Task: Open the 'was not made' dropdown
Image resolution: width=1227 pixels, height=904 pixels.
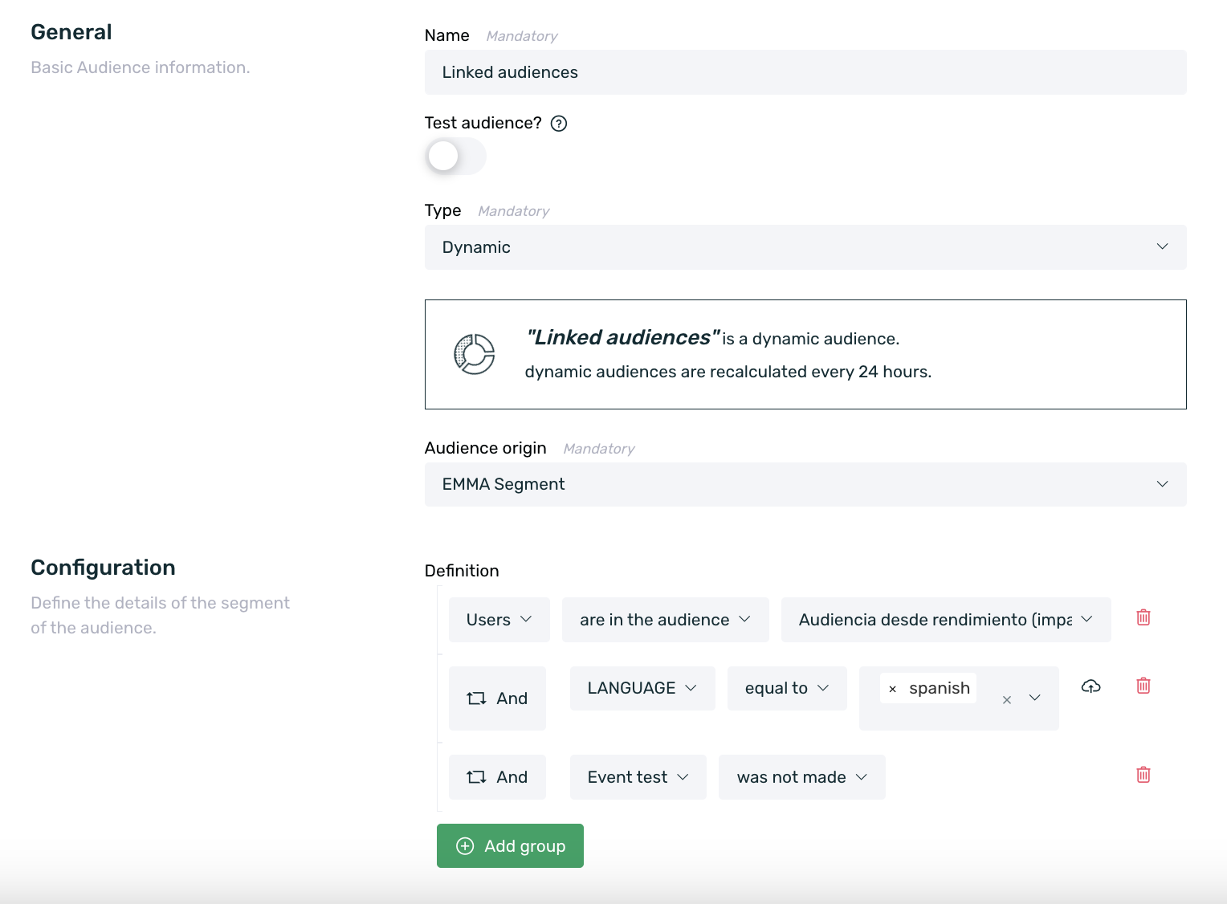Action: pyautogui.click(x=801, y=777)
